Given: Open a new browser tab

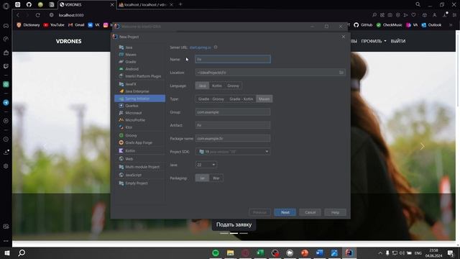Looking at the screenshot, I should pos(180,4).
